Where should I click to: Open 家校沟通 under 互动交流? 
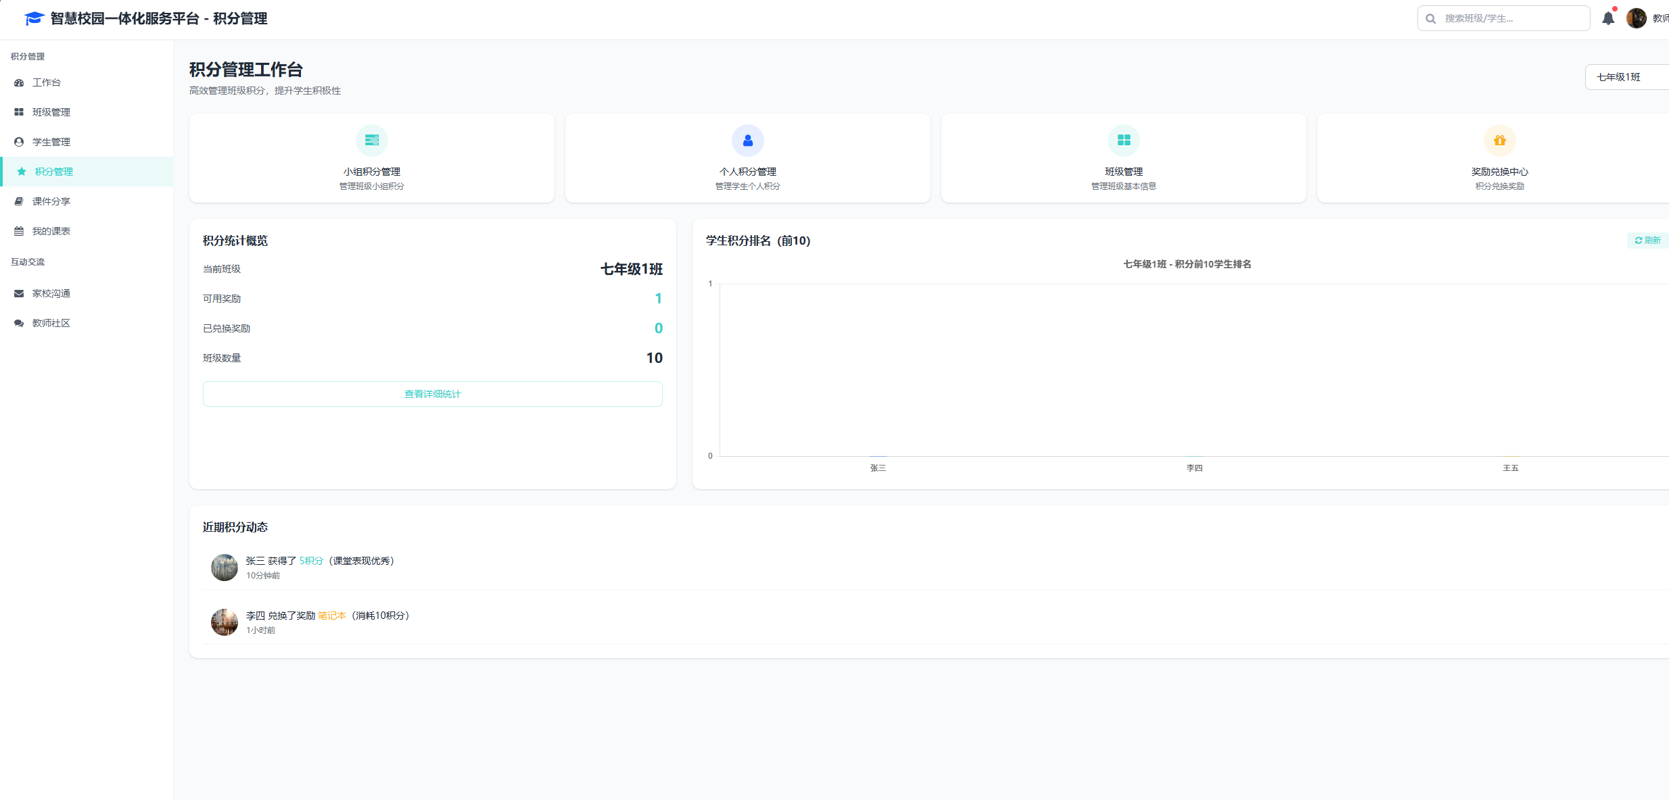(x=51, y=293)
